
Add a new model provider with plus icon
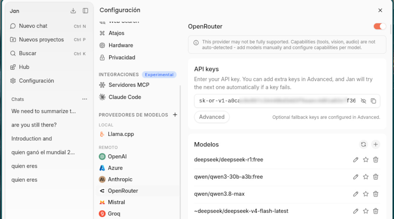[x=175, y=115]
